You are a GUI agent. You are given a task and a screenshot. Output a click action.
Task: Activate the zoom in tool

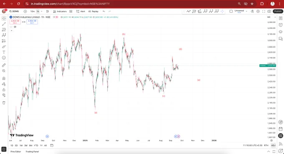tap(4, 71)
